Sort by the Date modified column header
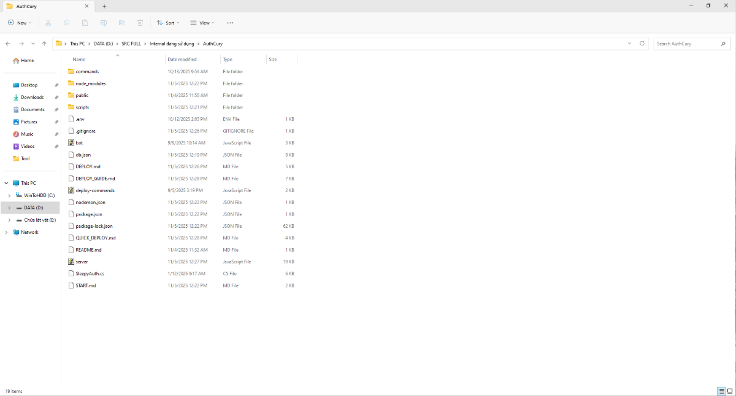Image resolution: width=736 pixels, height=396 pixels. click(182, 60)
